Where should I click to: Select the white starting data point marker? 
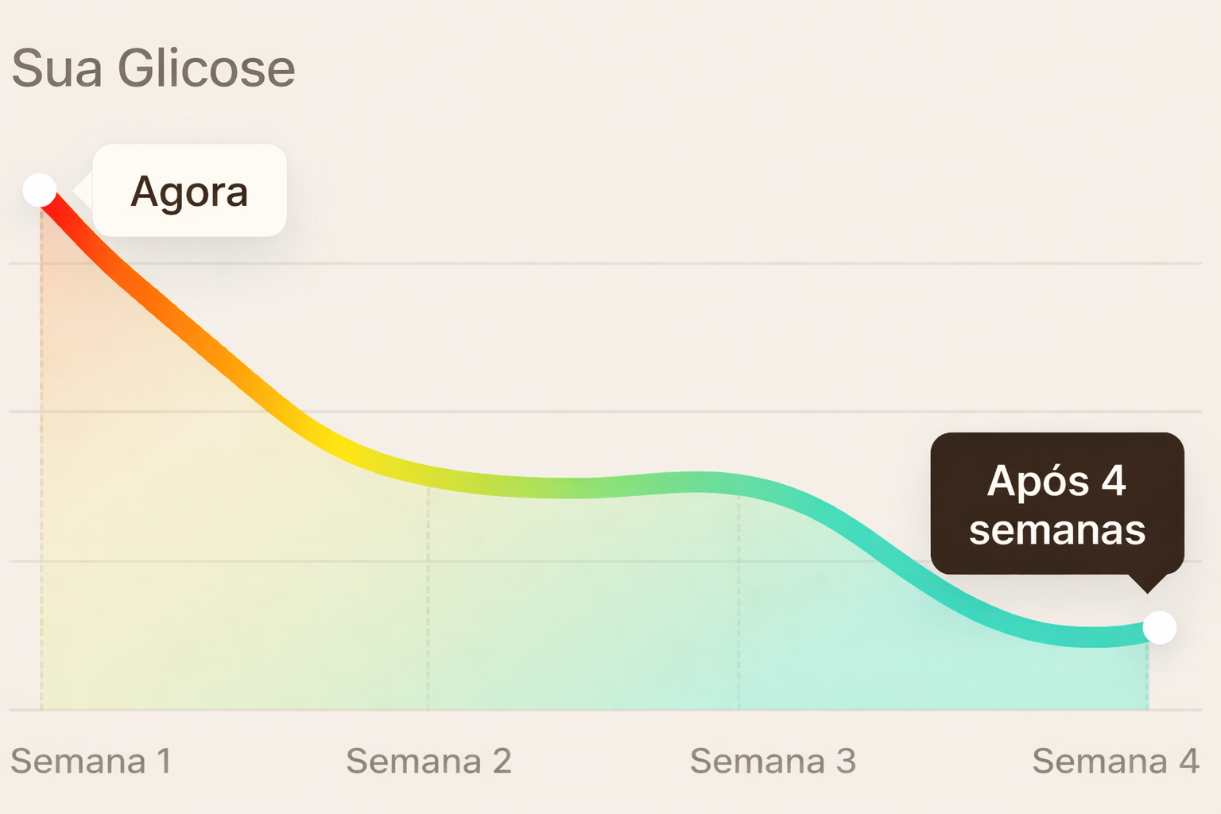pyautogui.click(x=40, y=190)
